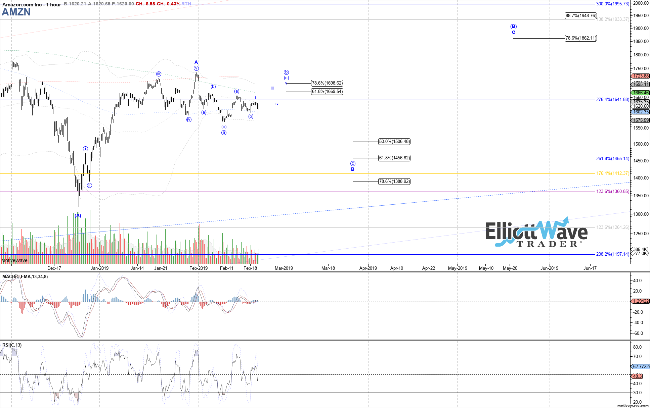650x408 pixels.
Task: Click the 261.8%(1455.14) extension label
Action: (x=613, y=159)
